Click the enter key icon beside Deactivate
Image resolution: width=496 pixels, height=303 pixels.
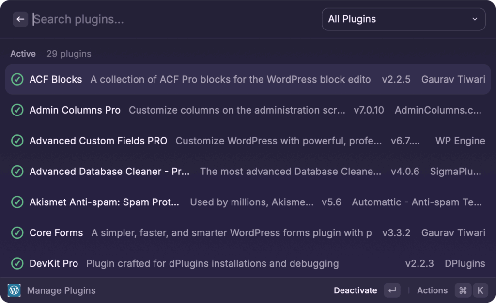coord(392,290)
